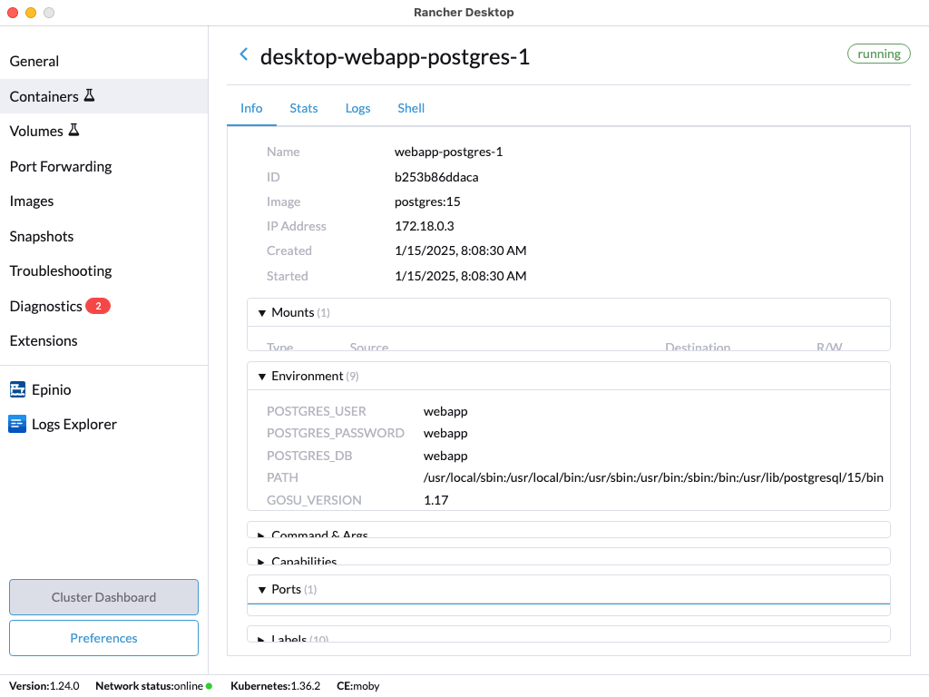Click the POSTGRES_USER variable name
The image size is (929, 697).
pos(317,411)
